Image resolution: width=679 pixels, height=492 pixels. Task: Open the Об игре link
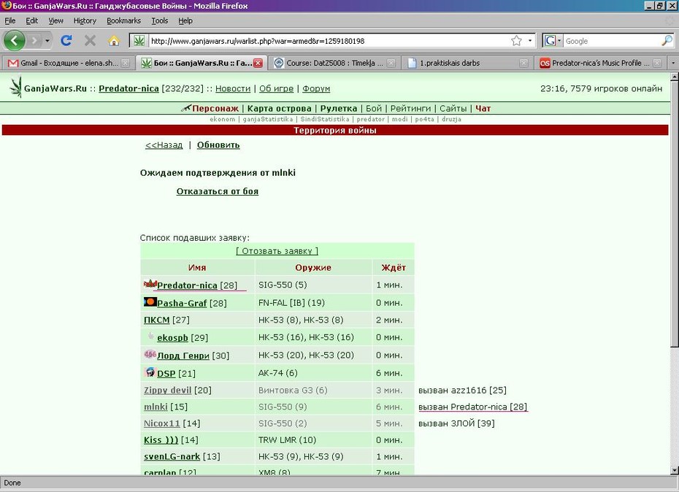[x=276, y=88]
